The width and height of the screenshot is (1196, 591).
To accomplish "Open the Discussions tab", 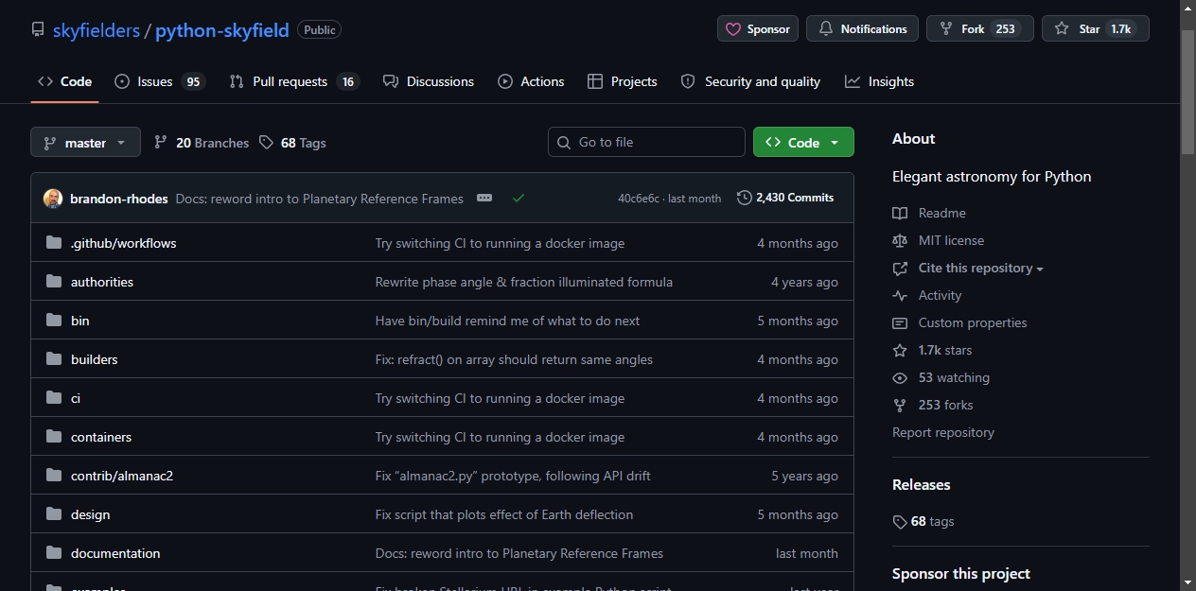I will [x=429, y=81].
